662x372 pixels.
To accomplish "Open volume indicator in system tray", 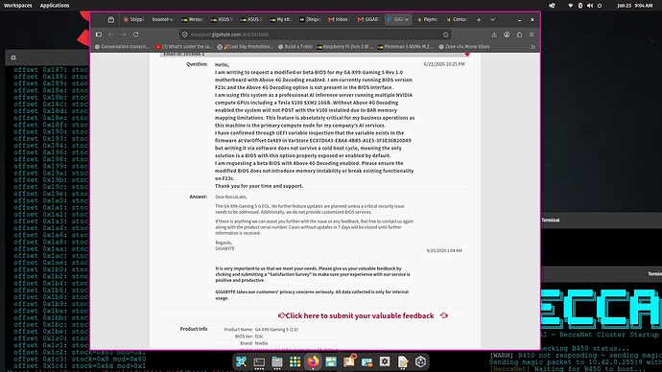I will [590, 6].
